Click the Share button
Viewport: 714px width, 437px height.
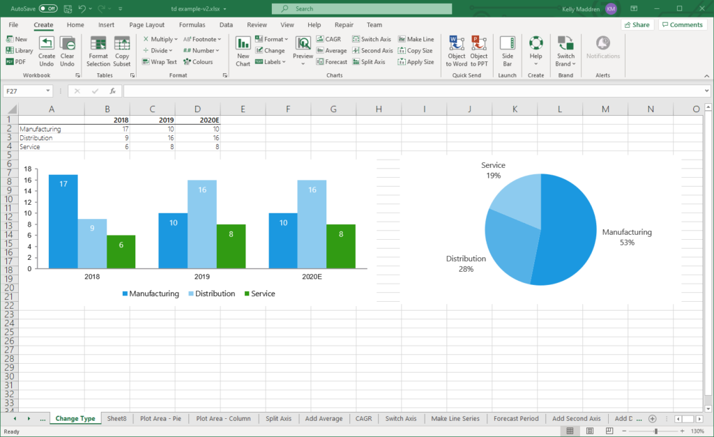(x=637, y=24)
